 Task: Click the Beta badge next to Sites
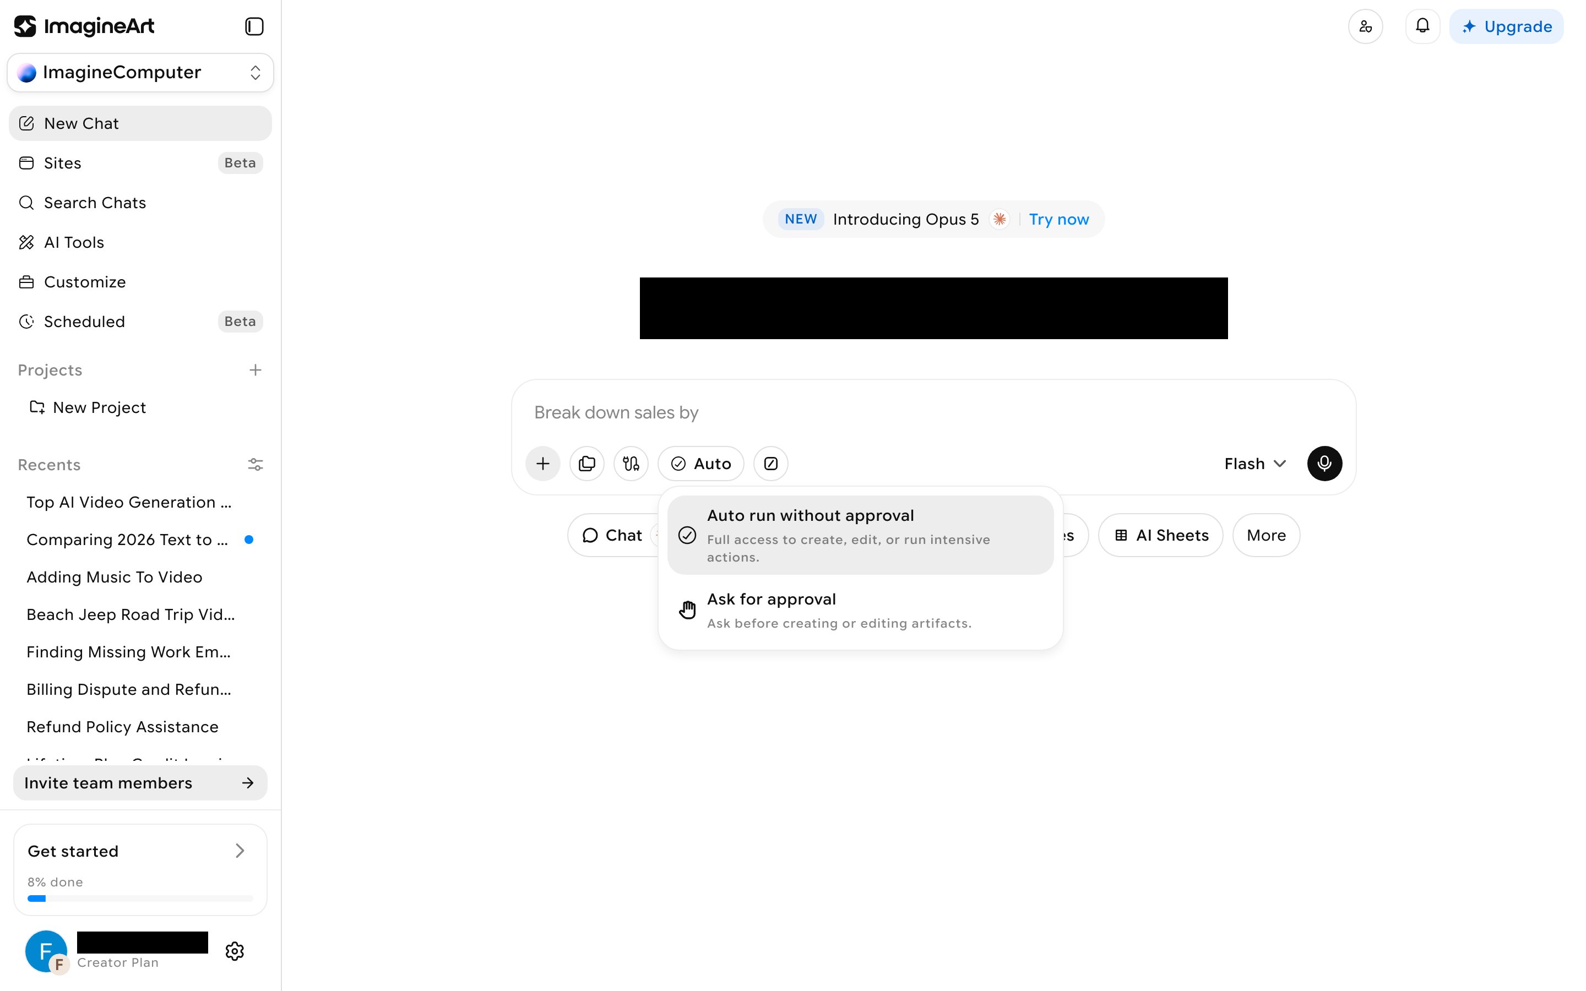(x=240, y=162)
